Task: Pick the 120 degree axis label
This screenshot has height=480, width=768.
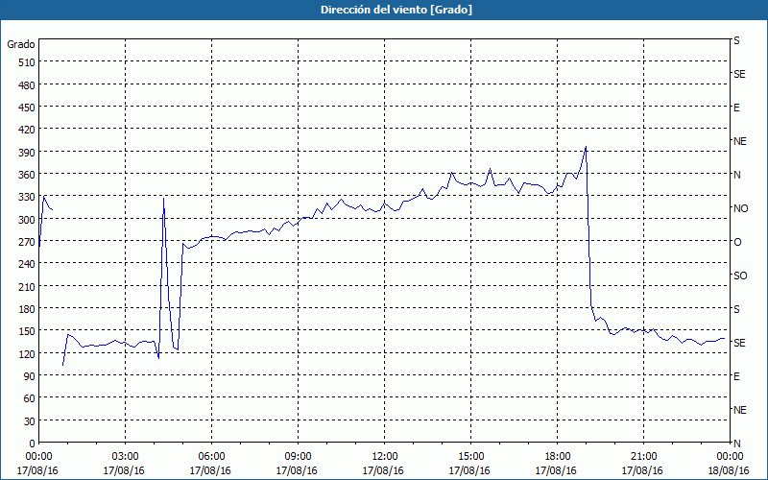Action: pyautogui.click(x=28, y=354)
